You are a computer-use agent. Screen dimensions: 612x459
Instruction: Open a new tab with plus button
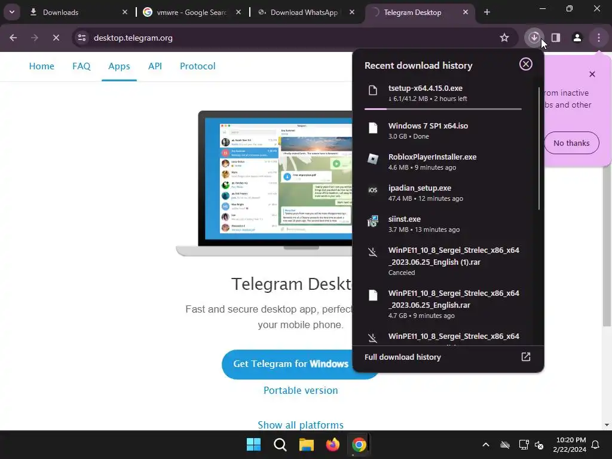(x=486, y=12)
